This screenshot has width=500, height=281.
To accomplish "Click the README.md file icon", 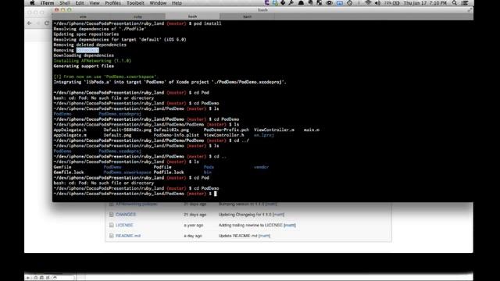I will (x=111, y=236).
